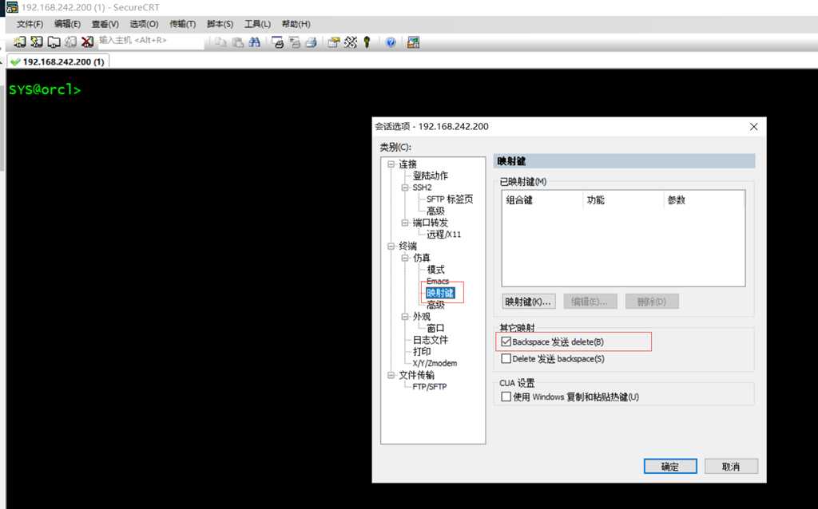Select 打印 in the category tree

[x=422, y=352]
